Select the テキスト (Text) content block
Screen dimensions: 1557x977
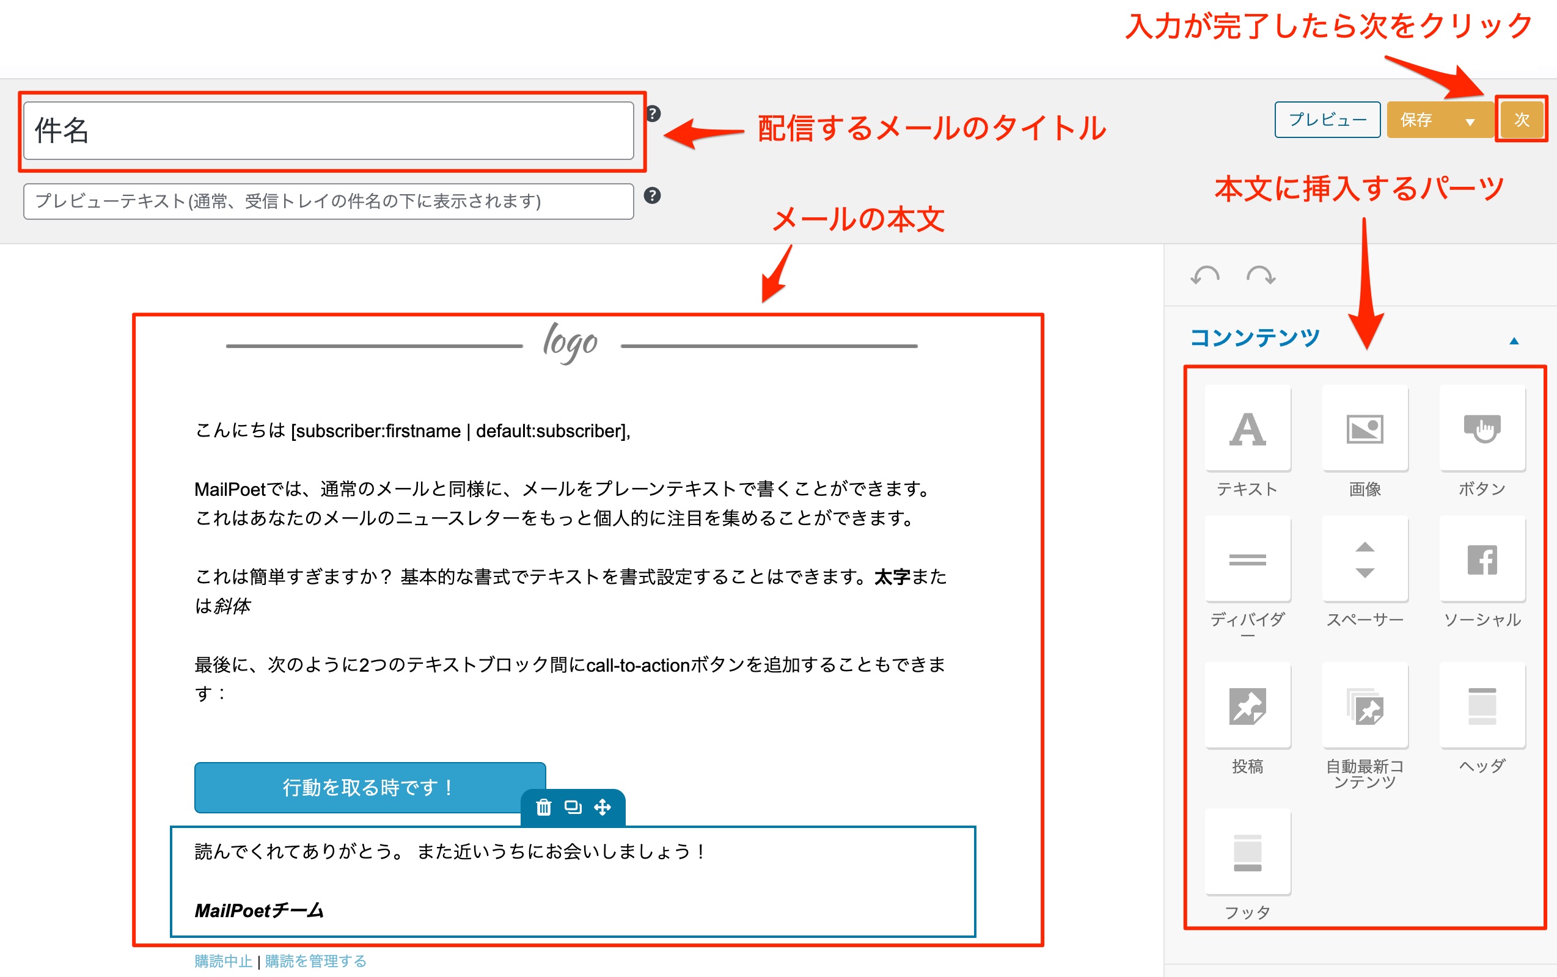(x=1247, y=429)
